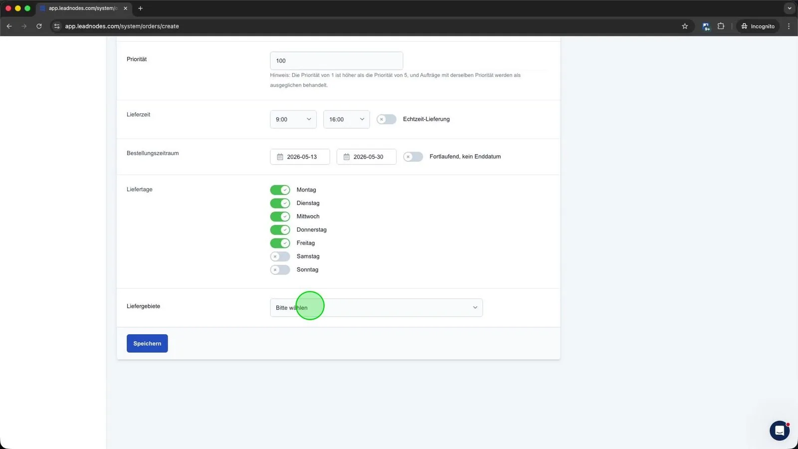Click the Speichern button
The height and width of the screenshot is (449, 798).
coord(147,343)
